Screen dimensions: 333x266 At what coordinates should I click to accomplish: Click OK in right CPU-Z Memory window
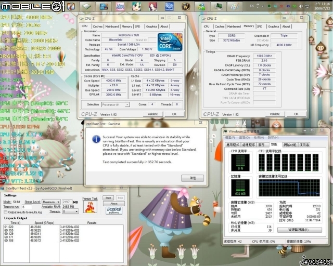coord(296,114)
